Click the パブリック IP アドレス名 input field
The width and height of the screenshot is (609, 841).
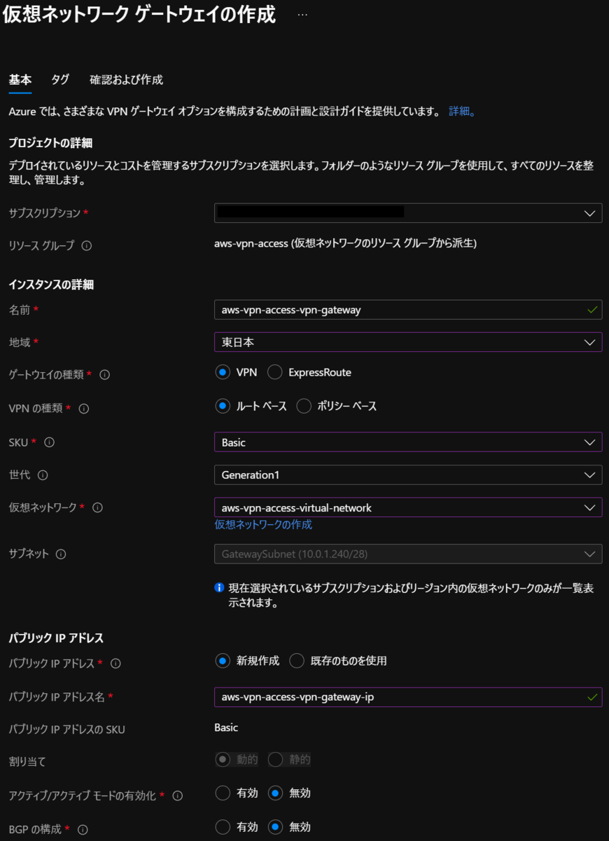coord(408,697)
